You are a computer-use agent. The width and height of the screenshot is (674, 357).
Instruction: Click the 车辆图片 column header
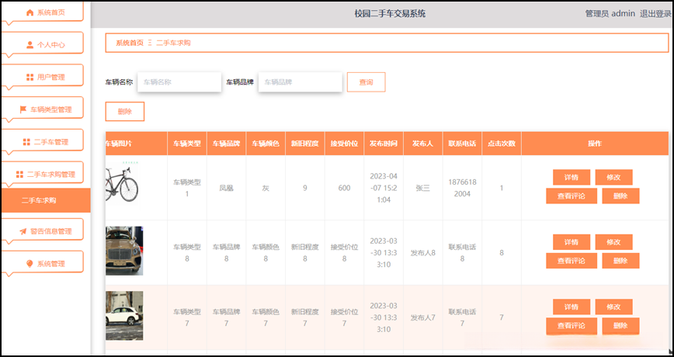(136, 144)
